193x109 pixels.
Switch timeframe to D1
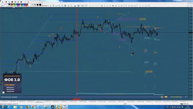pos(143,6)
